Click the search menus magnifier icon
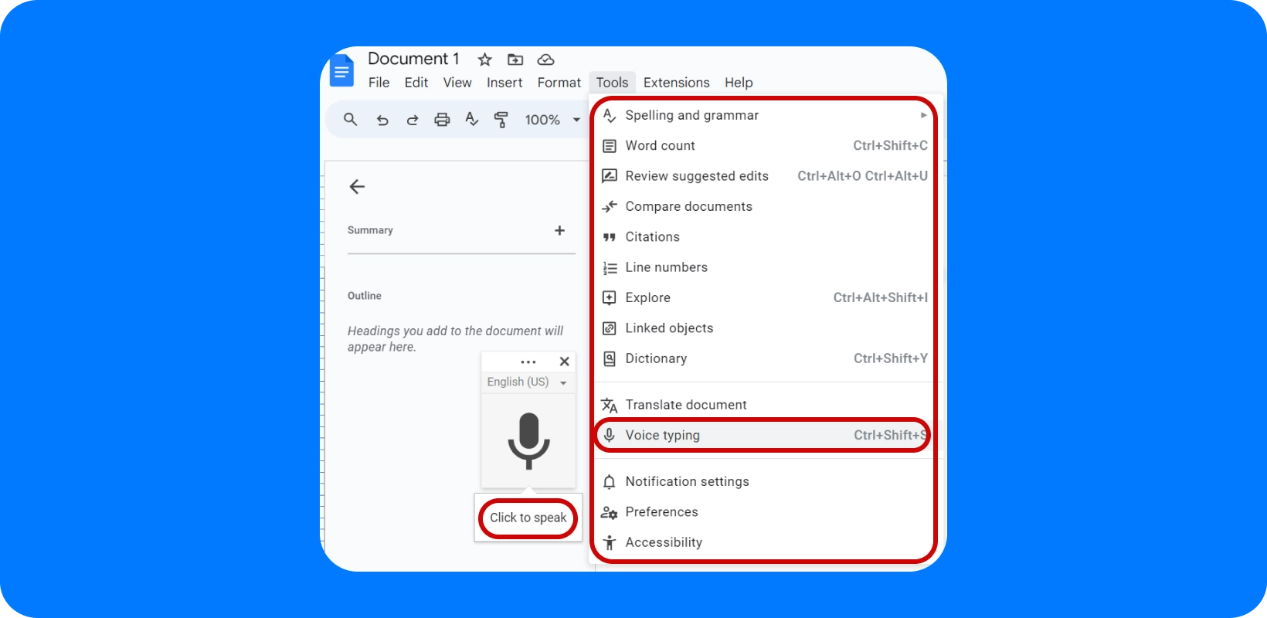This screenshot has height=618, width=1267. tap(350, 120)
